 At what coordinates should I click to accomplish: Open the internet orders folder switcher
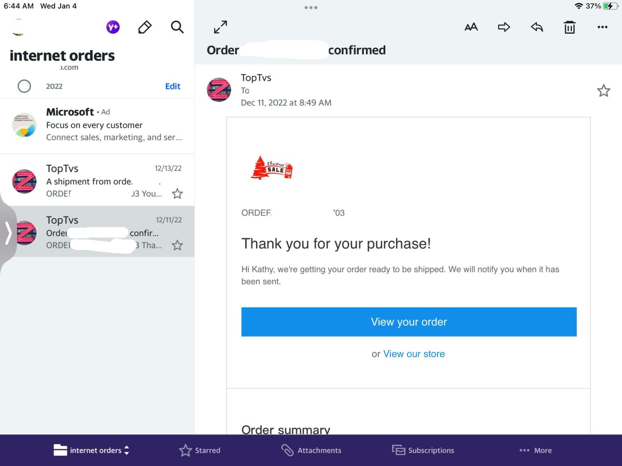pyautogui.click(x=92, y=450)
